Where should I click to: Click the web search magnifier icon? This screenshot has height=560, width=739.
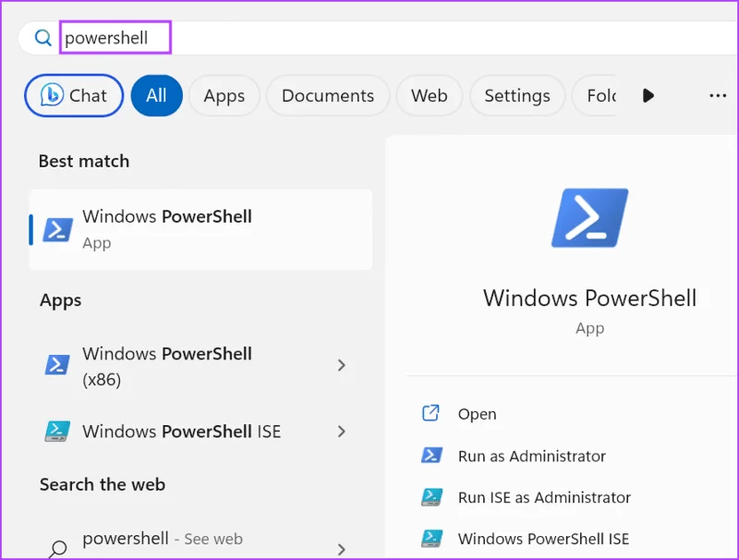point(58,549)
